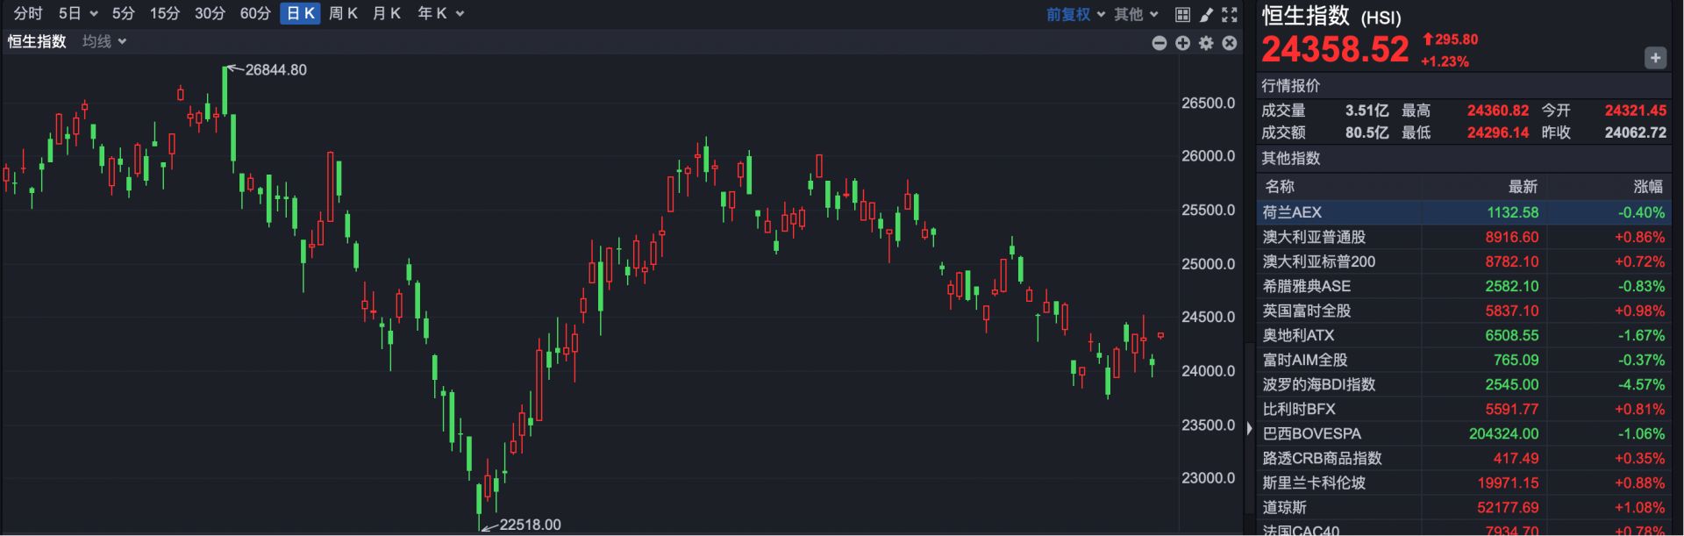Click the 26500.0 price axis label
Screen dimensions: 1684x536
1208,103
